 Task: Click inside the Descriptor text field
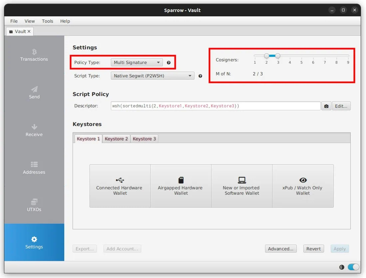click(x=216, y=106)
